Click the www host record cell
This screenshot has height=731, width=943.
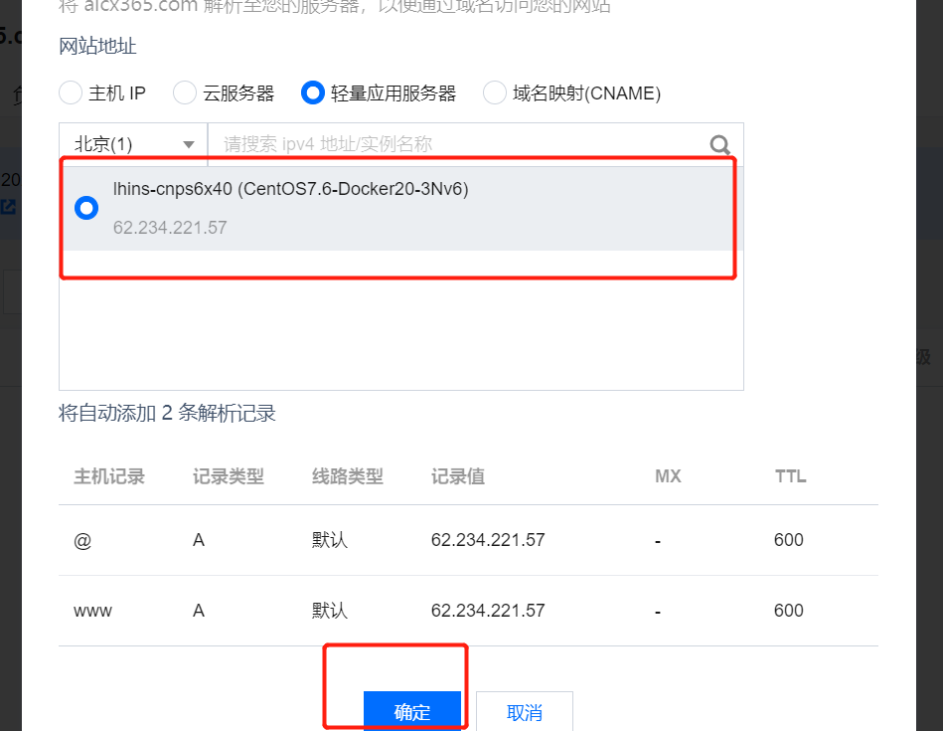[92, 611]
